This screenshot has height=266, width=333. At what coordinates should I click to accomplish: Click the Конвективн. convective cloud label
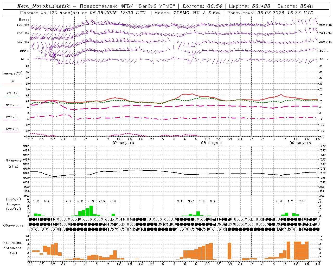pos(14,243)
